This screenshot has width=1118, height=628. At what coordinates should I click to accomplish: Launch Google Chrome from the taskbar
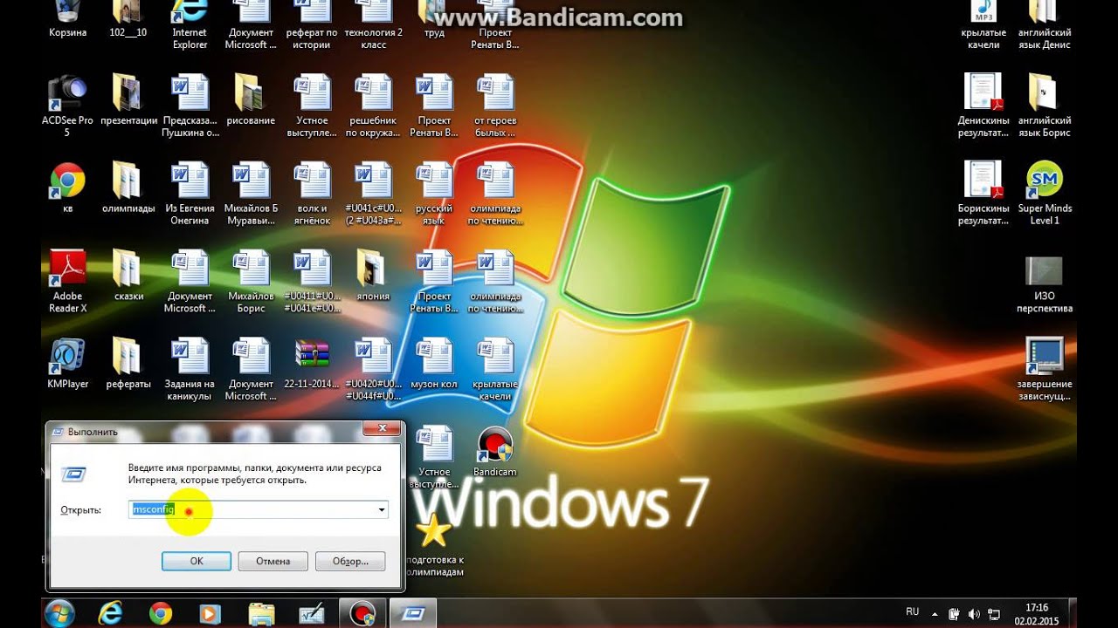(x=161, y=614)
